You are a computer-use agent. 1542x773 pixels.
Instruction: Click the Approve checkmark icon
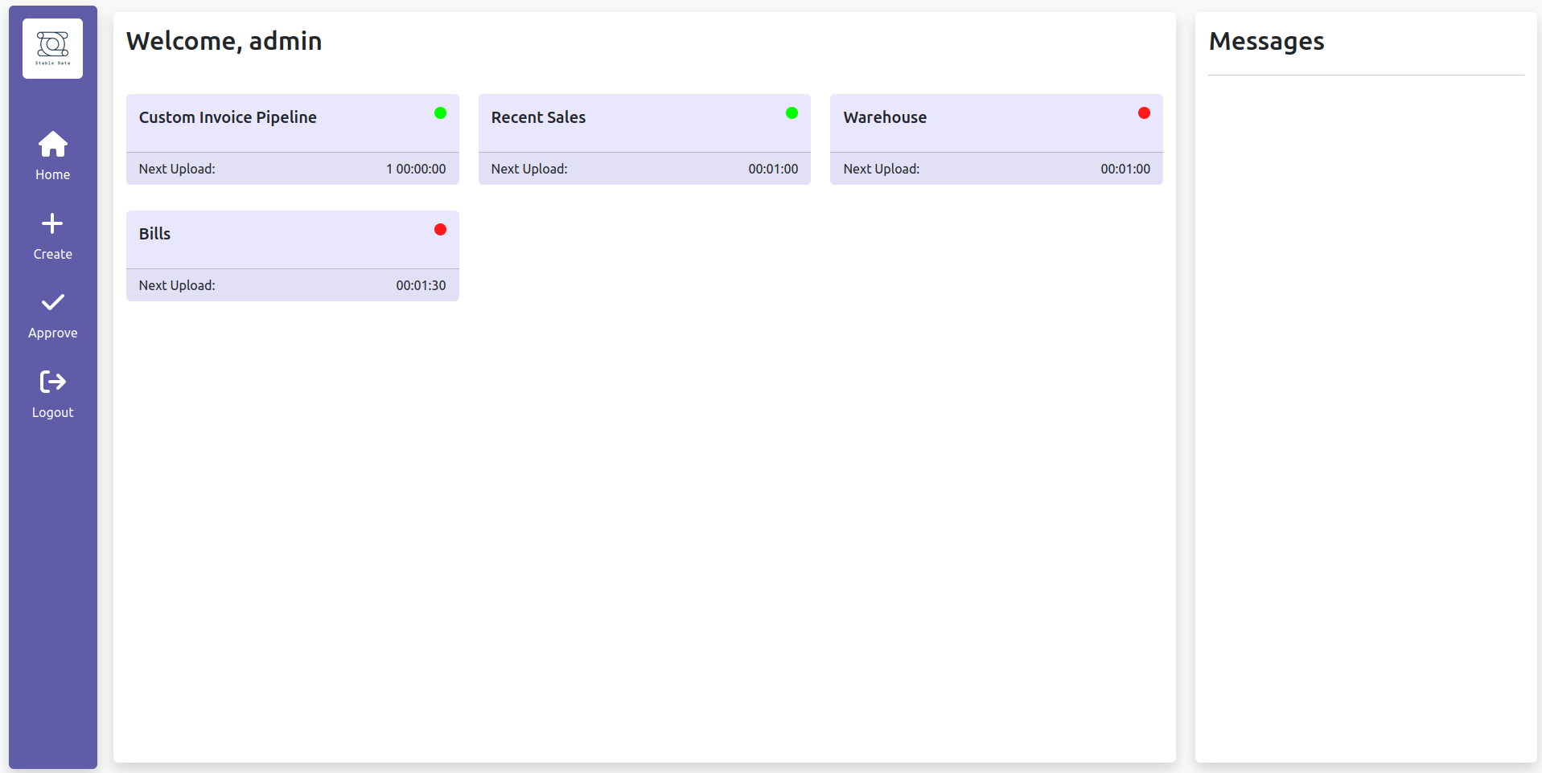click(53, 302)
